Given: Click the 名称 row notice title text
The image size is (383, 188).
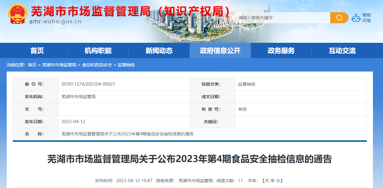Looking at the screenshot, I should pyautogui.click(x=128, y=134).
